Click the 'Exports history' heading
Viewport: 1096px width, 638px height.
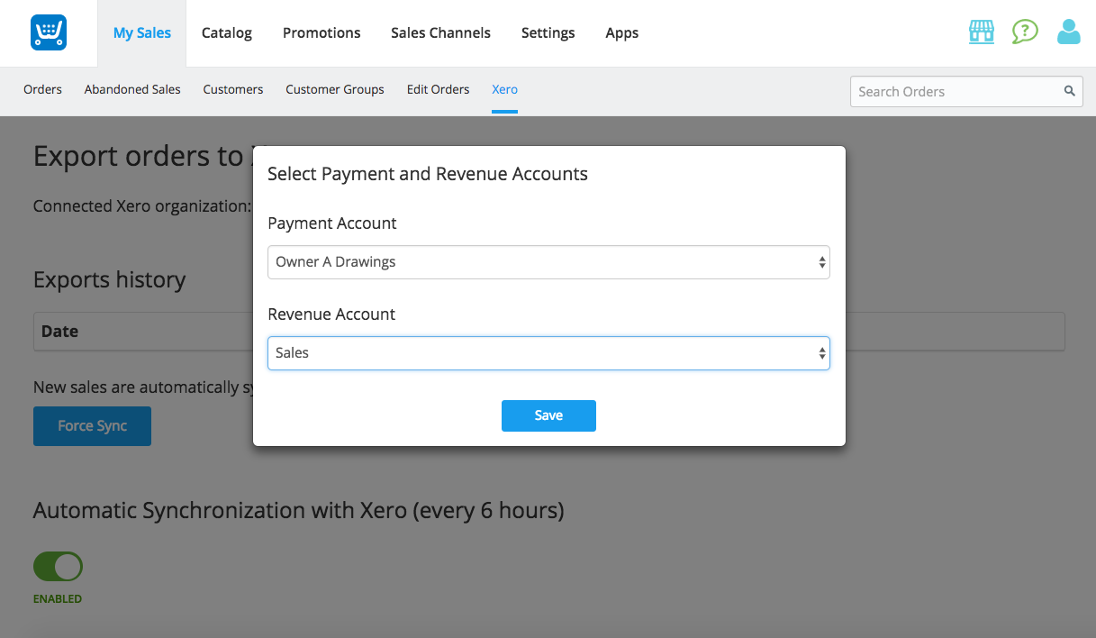109,279
